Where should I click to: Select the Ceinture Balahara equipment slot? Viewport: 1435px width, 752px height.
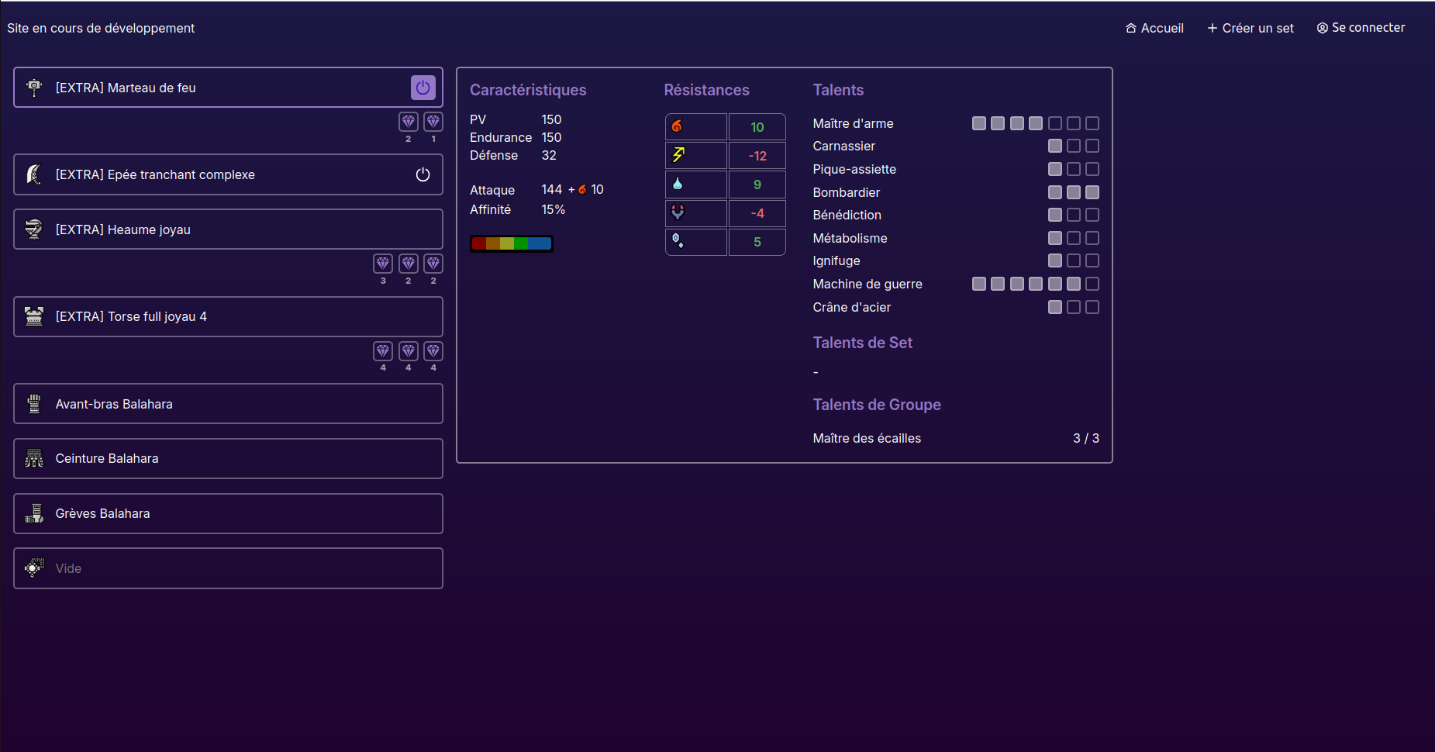228,458
